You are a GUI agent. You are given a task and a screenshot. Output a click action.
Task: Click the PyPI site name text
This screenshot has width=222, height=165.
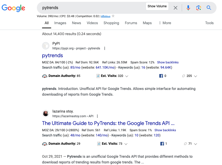(56, 43)
